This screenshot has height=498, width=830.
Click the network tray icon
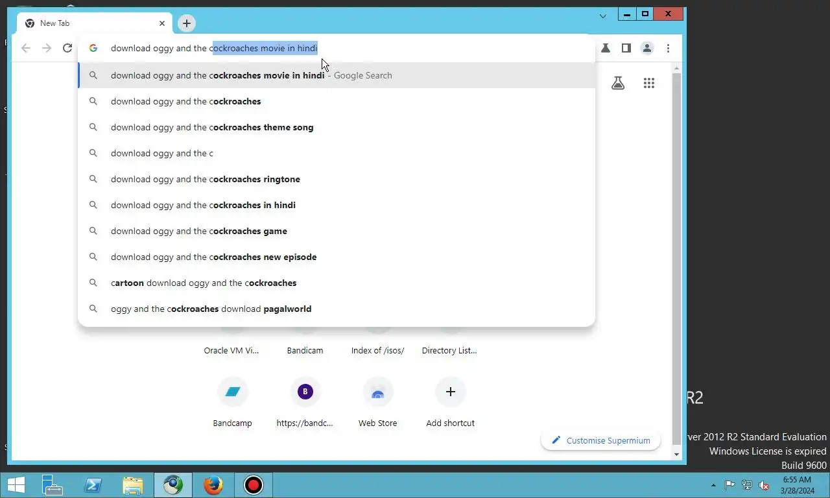(747, 485)
